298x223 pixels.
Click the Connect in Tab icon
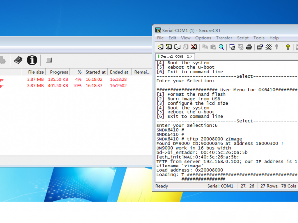click(177, 47)
